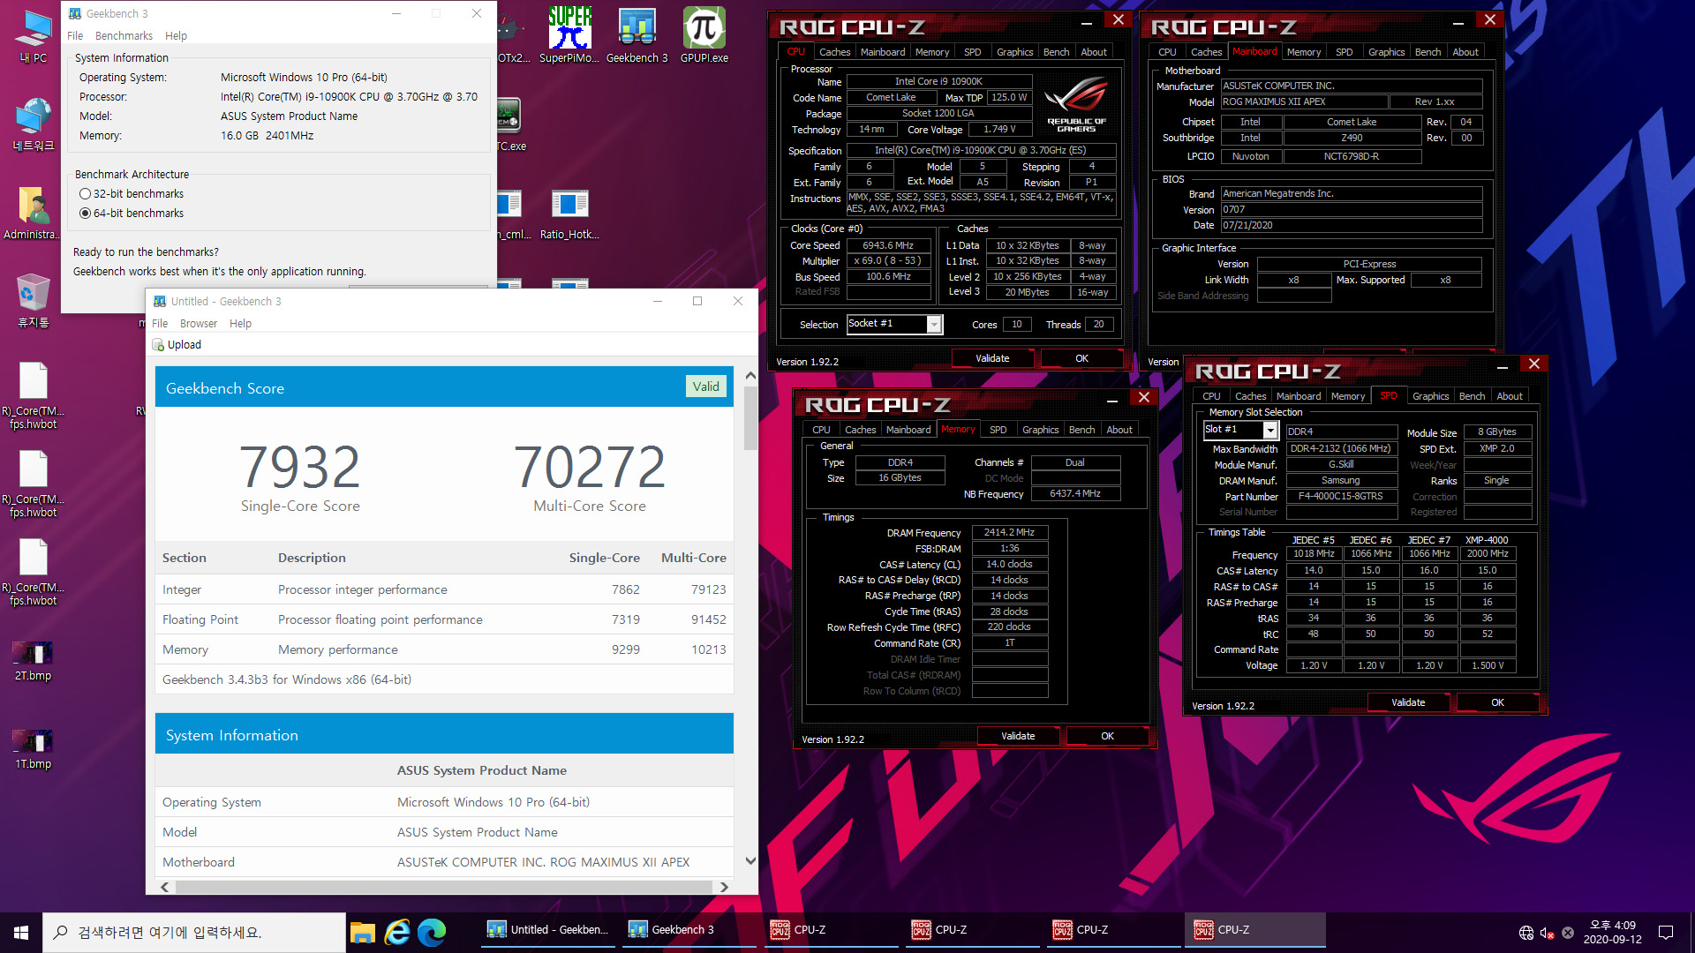
Task: Open the Ratio_Hotk desktop file icon
Action: coord(569,214)
